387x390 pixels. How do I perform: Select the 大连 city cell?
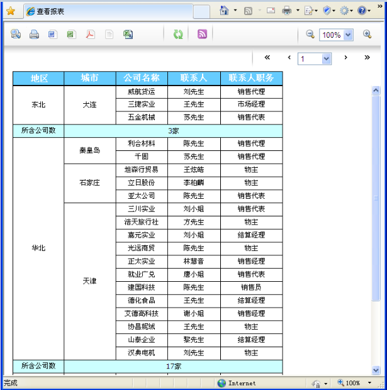click(x=90, y=105)
